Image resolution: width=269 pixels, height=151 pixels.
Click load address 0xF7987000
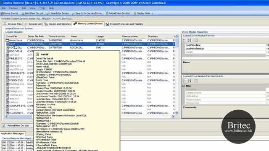[x=55, y=47]
